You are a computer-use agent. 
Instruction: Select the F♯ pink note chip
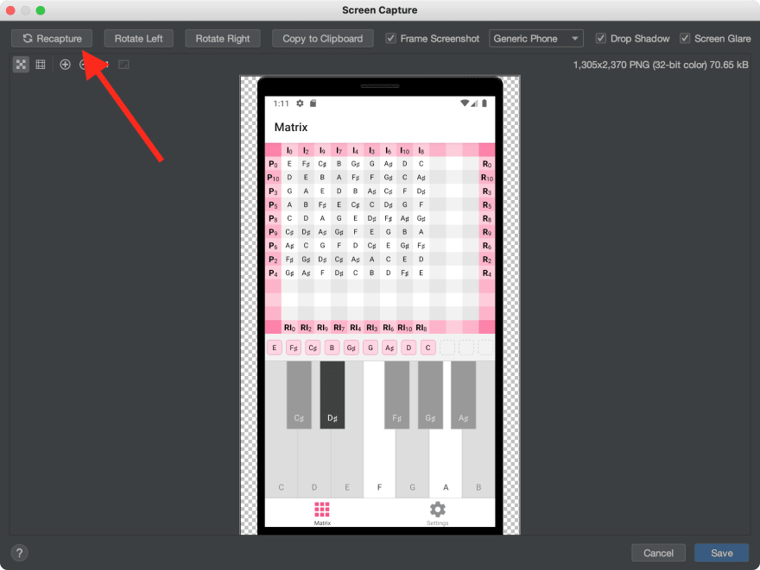(294, 348)
